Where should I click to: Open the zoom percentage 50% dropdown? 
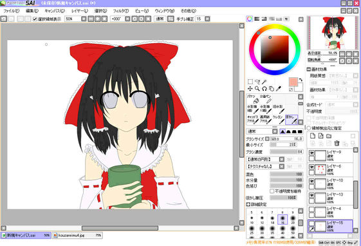[84, 19]
